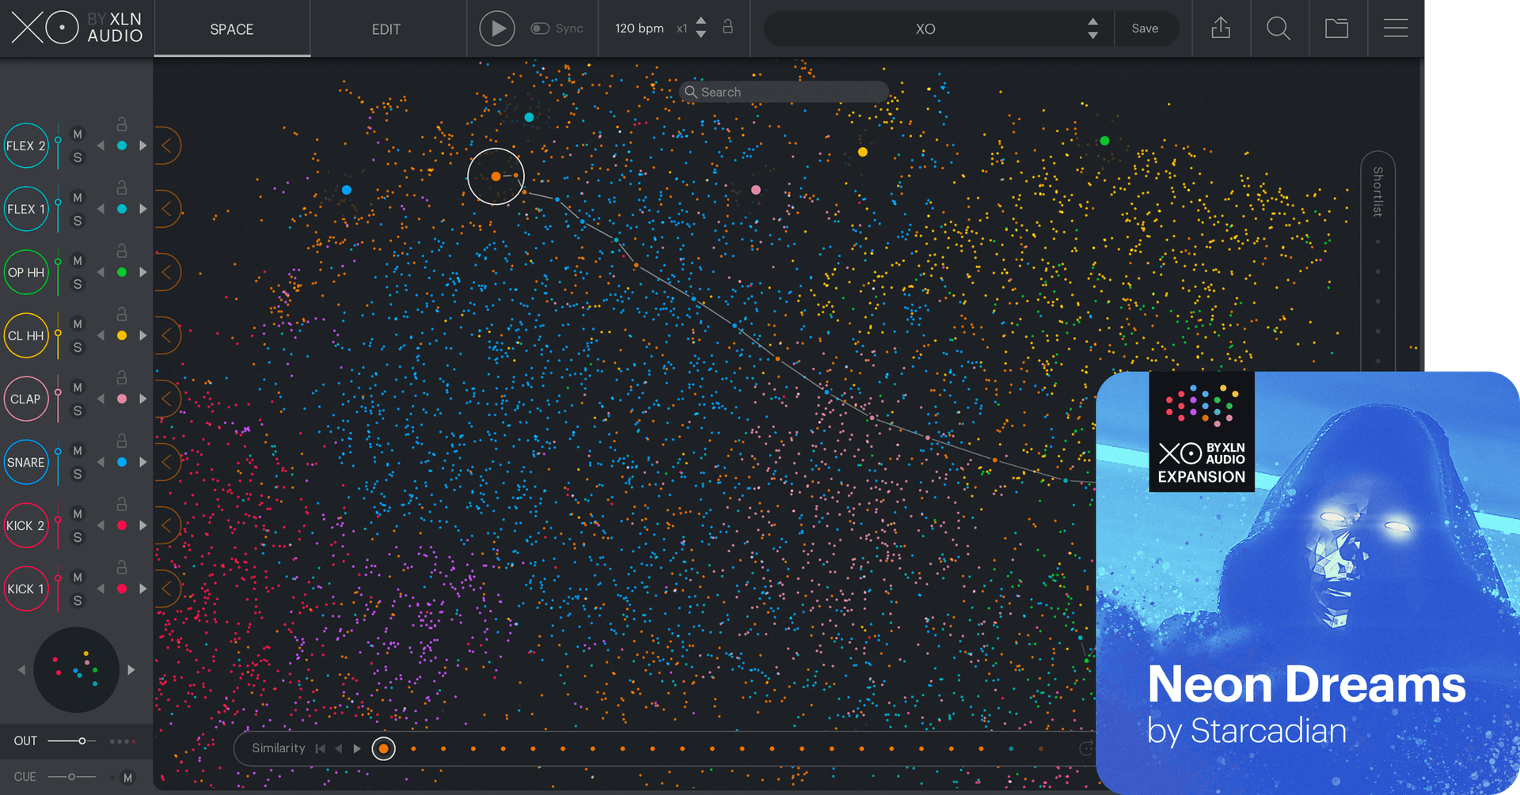The height and width of the screenshot is (795, 1520).
Task: Switch to the EDIT tab
Action: point(386,28)
